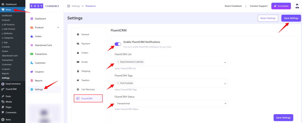Image resolution: width=302 pixels, height=123 pixels.
Task: Click the breadcrumb grid icon
Action: click(x=68, y=6)
